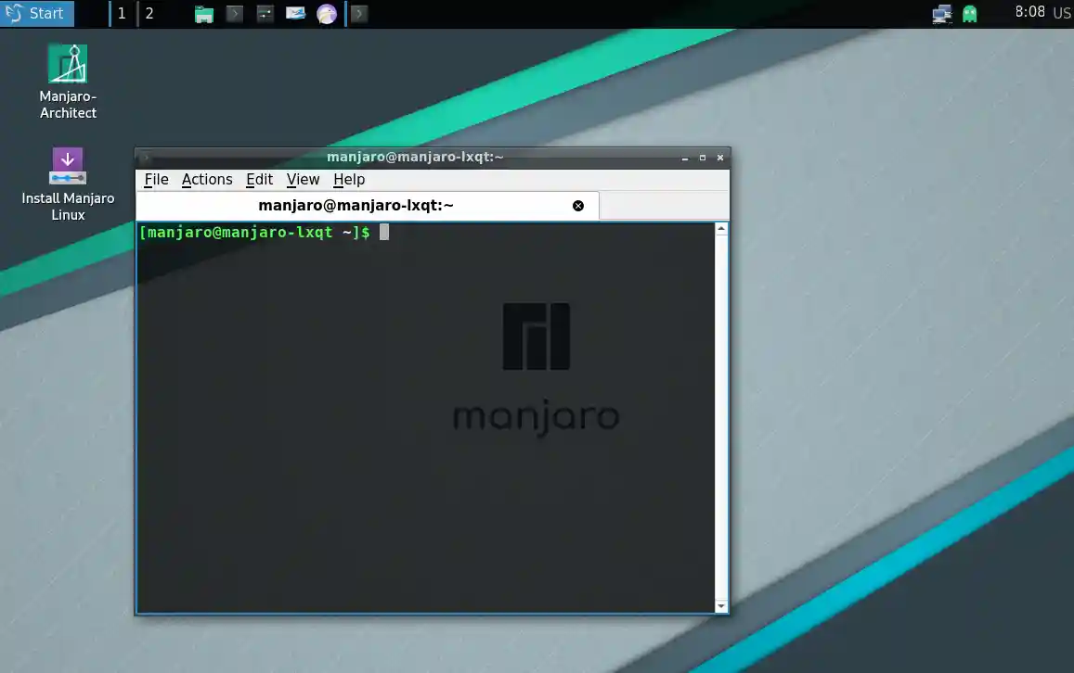Click the terminal task button in the taskbar
The width and height of the screenshot is (1074, 673).
[358, 14]
